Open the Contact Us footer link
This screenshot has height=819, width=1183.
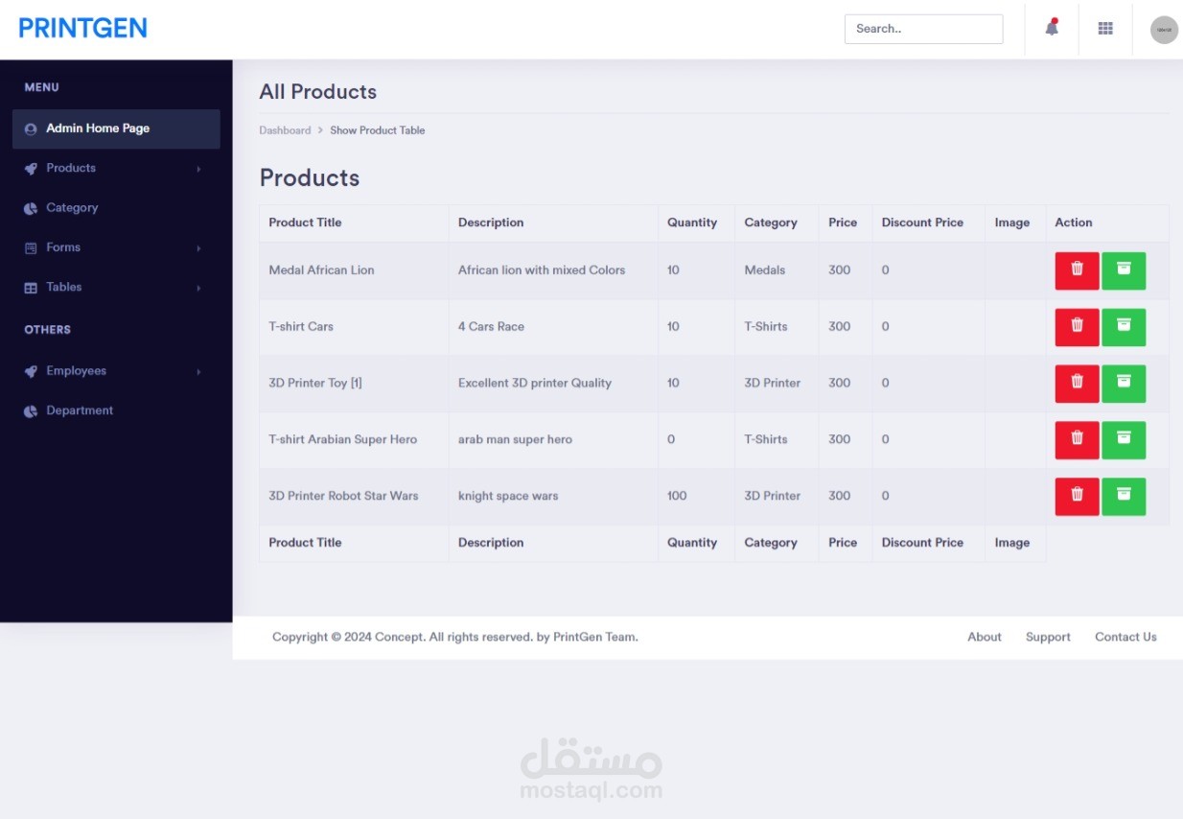coord(1125,637)
